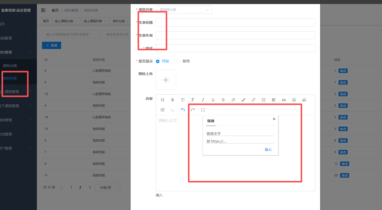
Task: Click the blue 新增 button
Action: tap(52, 45)
